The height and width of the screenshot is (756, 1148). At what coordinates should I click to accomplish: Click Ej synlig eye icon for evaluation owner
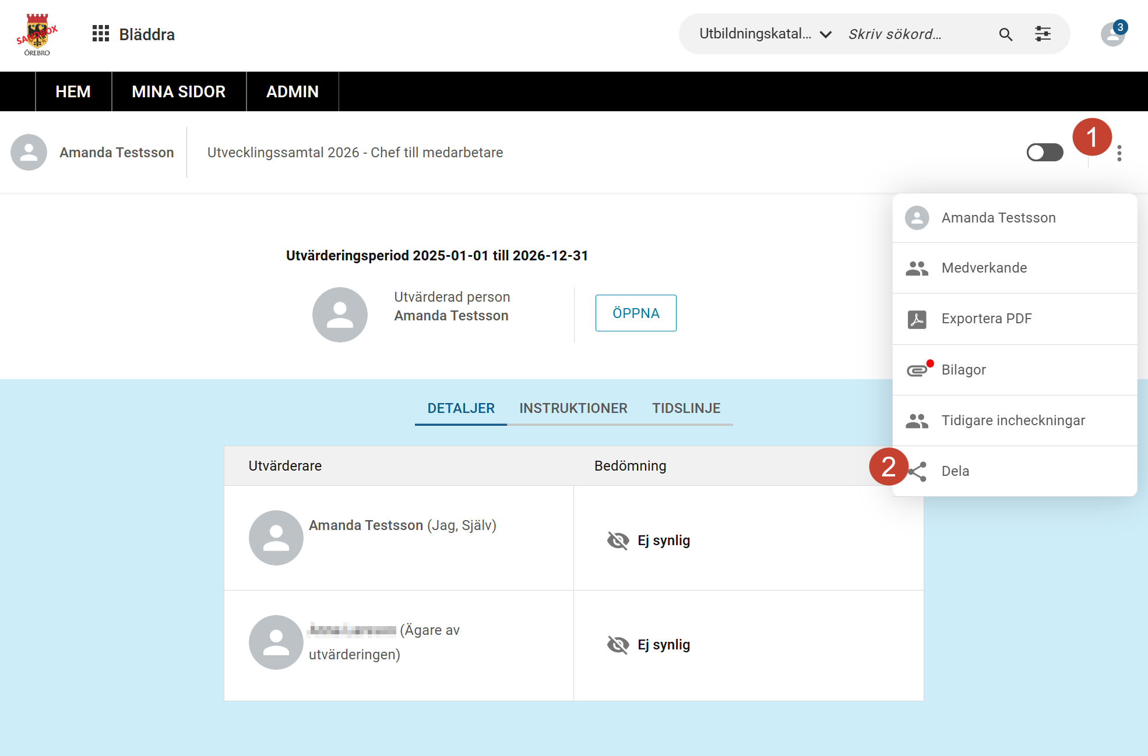coord(618,645)
